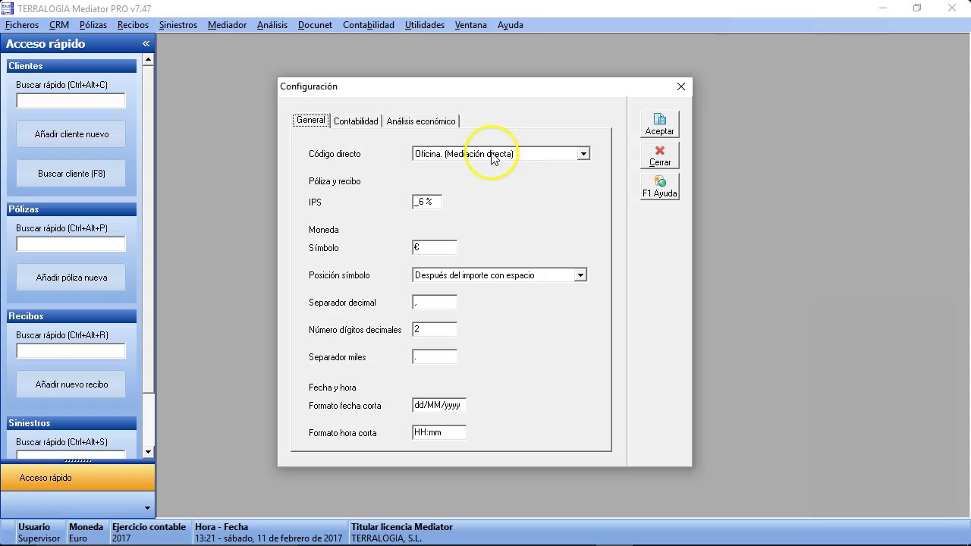Switch to the Contabilidad tab
Image resolution: width=971 pixels, height=546 pixels.
click(355, 121)
